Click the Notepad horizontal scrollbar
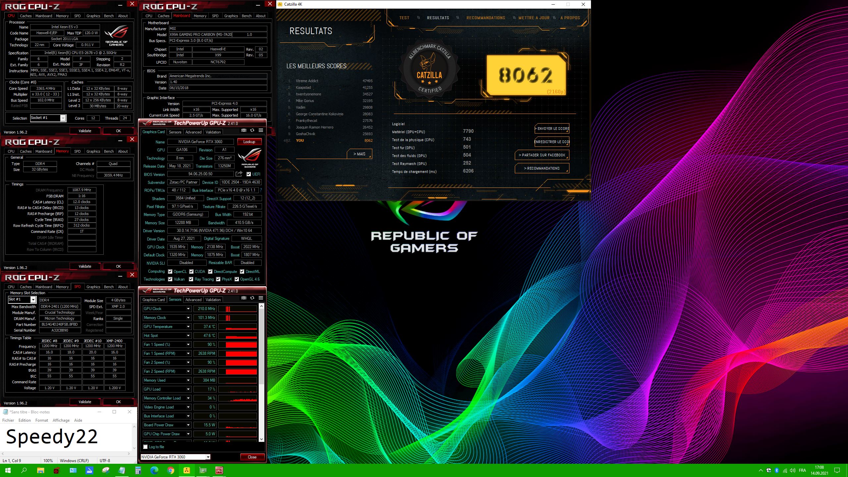Screen dimensions: 848x477 click(66, 454)
